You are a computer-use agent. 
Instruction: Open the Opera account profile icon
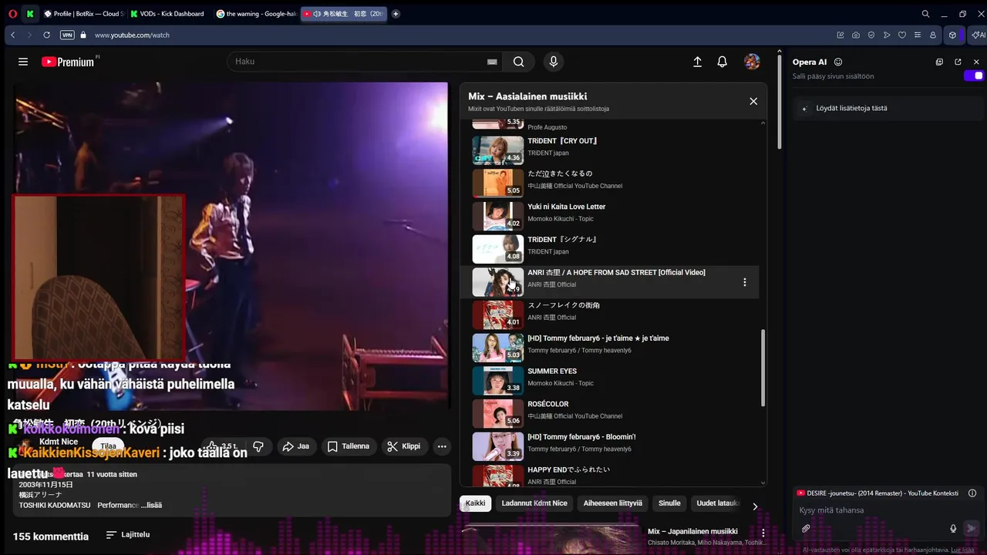click(x=933, y=35)
